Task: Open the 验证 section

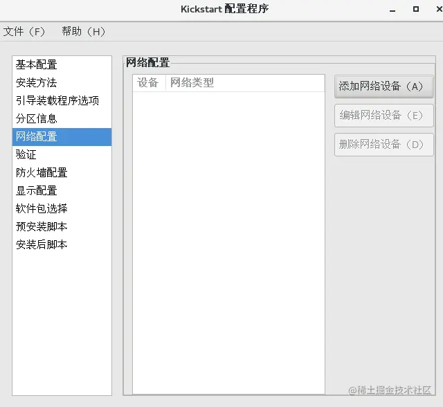Action: [x=62, y=155]
